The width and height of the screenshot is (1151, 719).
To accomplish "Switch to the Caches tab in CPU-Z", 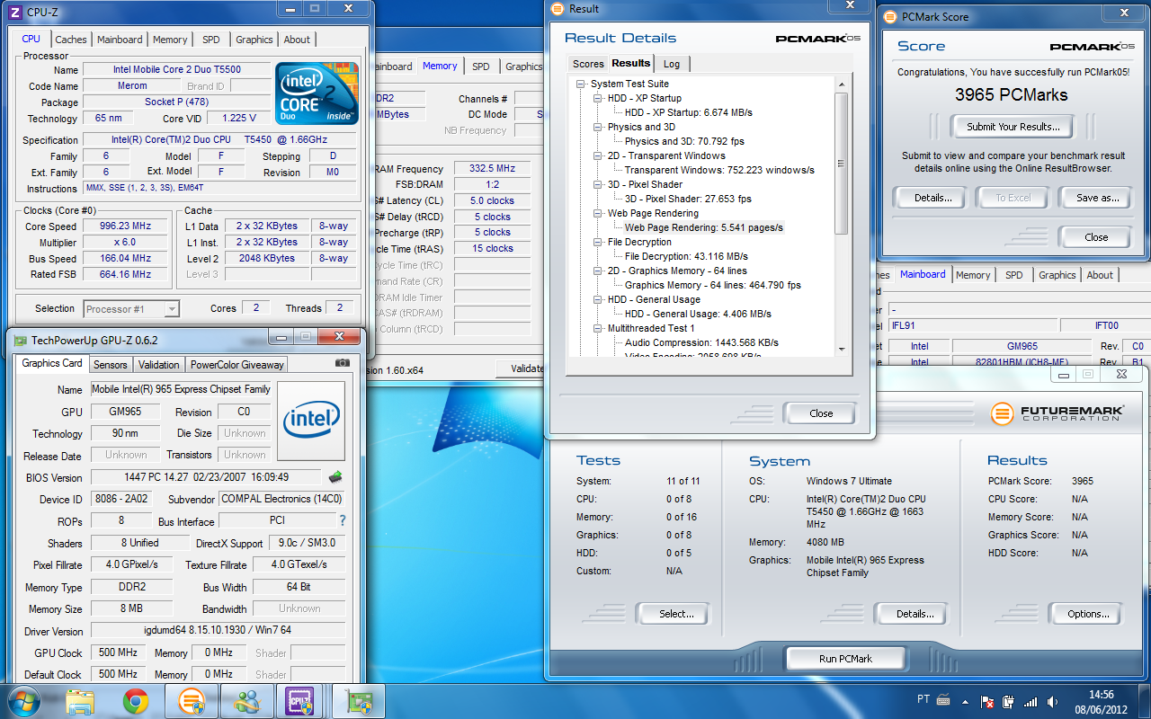I will point(71,40).
